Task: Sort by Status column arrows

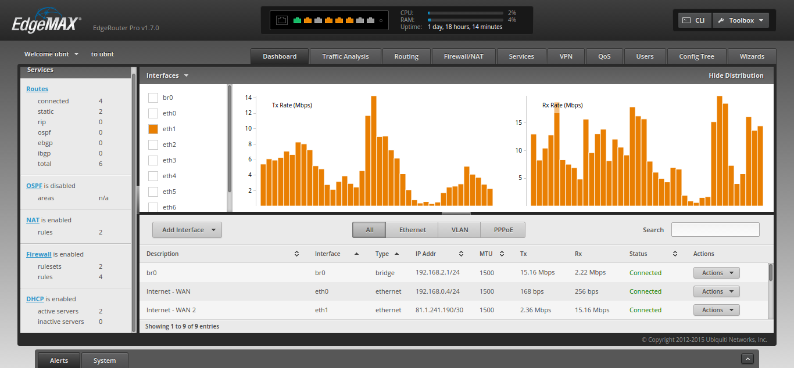Action: [x=675, y=254]
